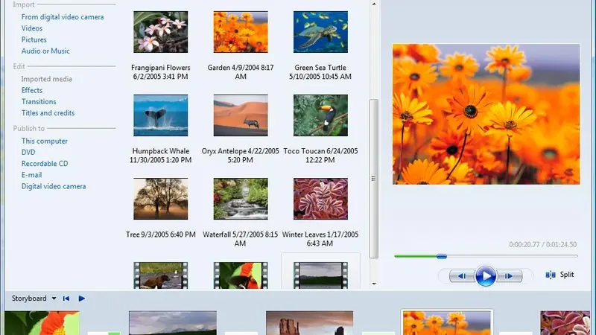Image resolution: width=596 pixels, height=335 pixels.
Task: Play the storyboard
Action: 81,299
